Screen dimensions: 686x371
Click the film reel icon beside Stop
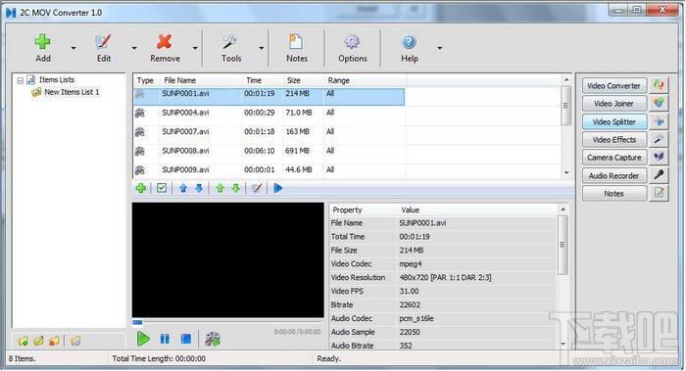point(213,339)
